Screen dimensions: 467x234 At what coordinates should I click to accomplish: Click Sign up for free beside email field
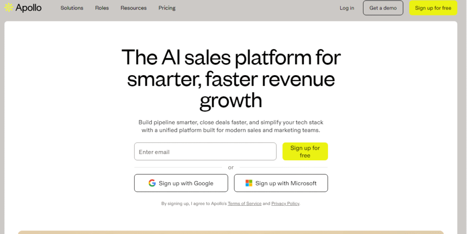(x=305, y=152)
